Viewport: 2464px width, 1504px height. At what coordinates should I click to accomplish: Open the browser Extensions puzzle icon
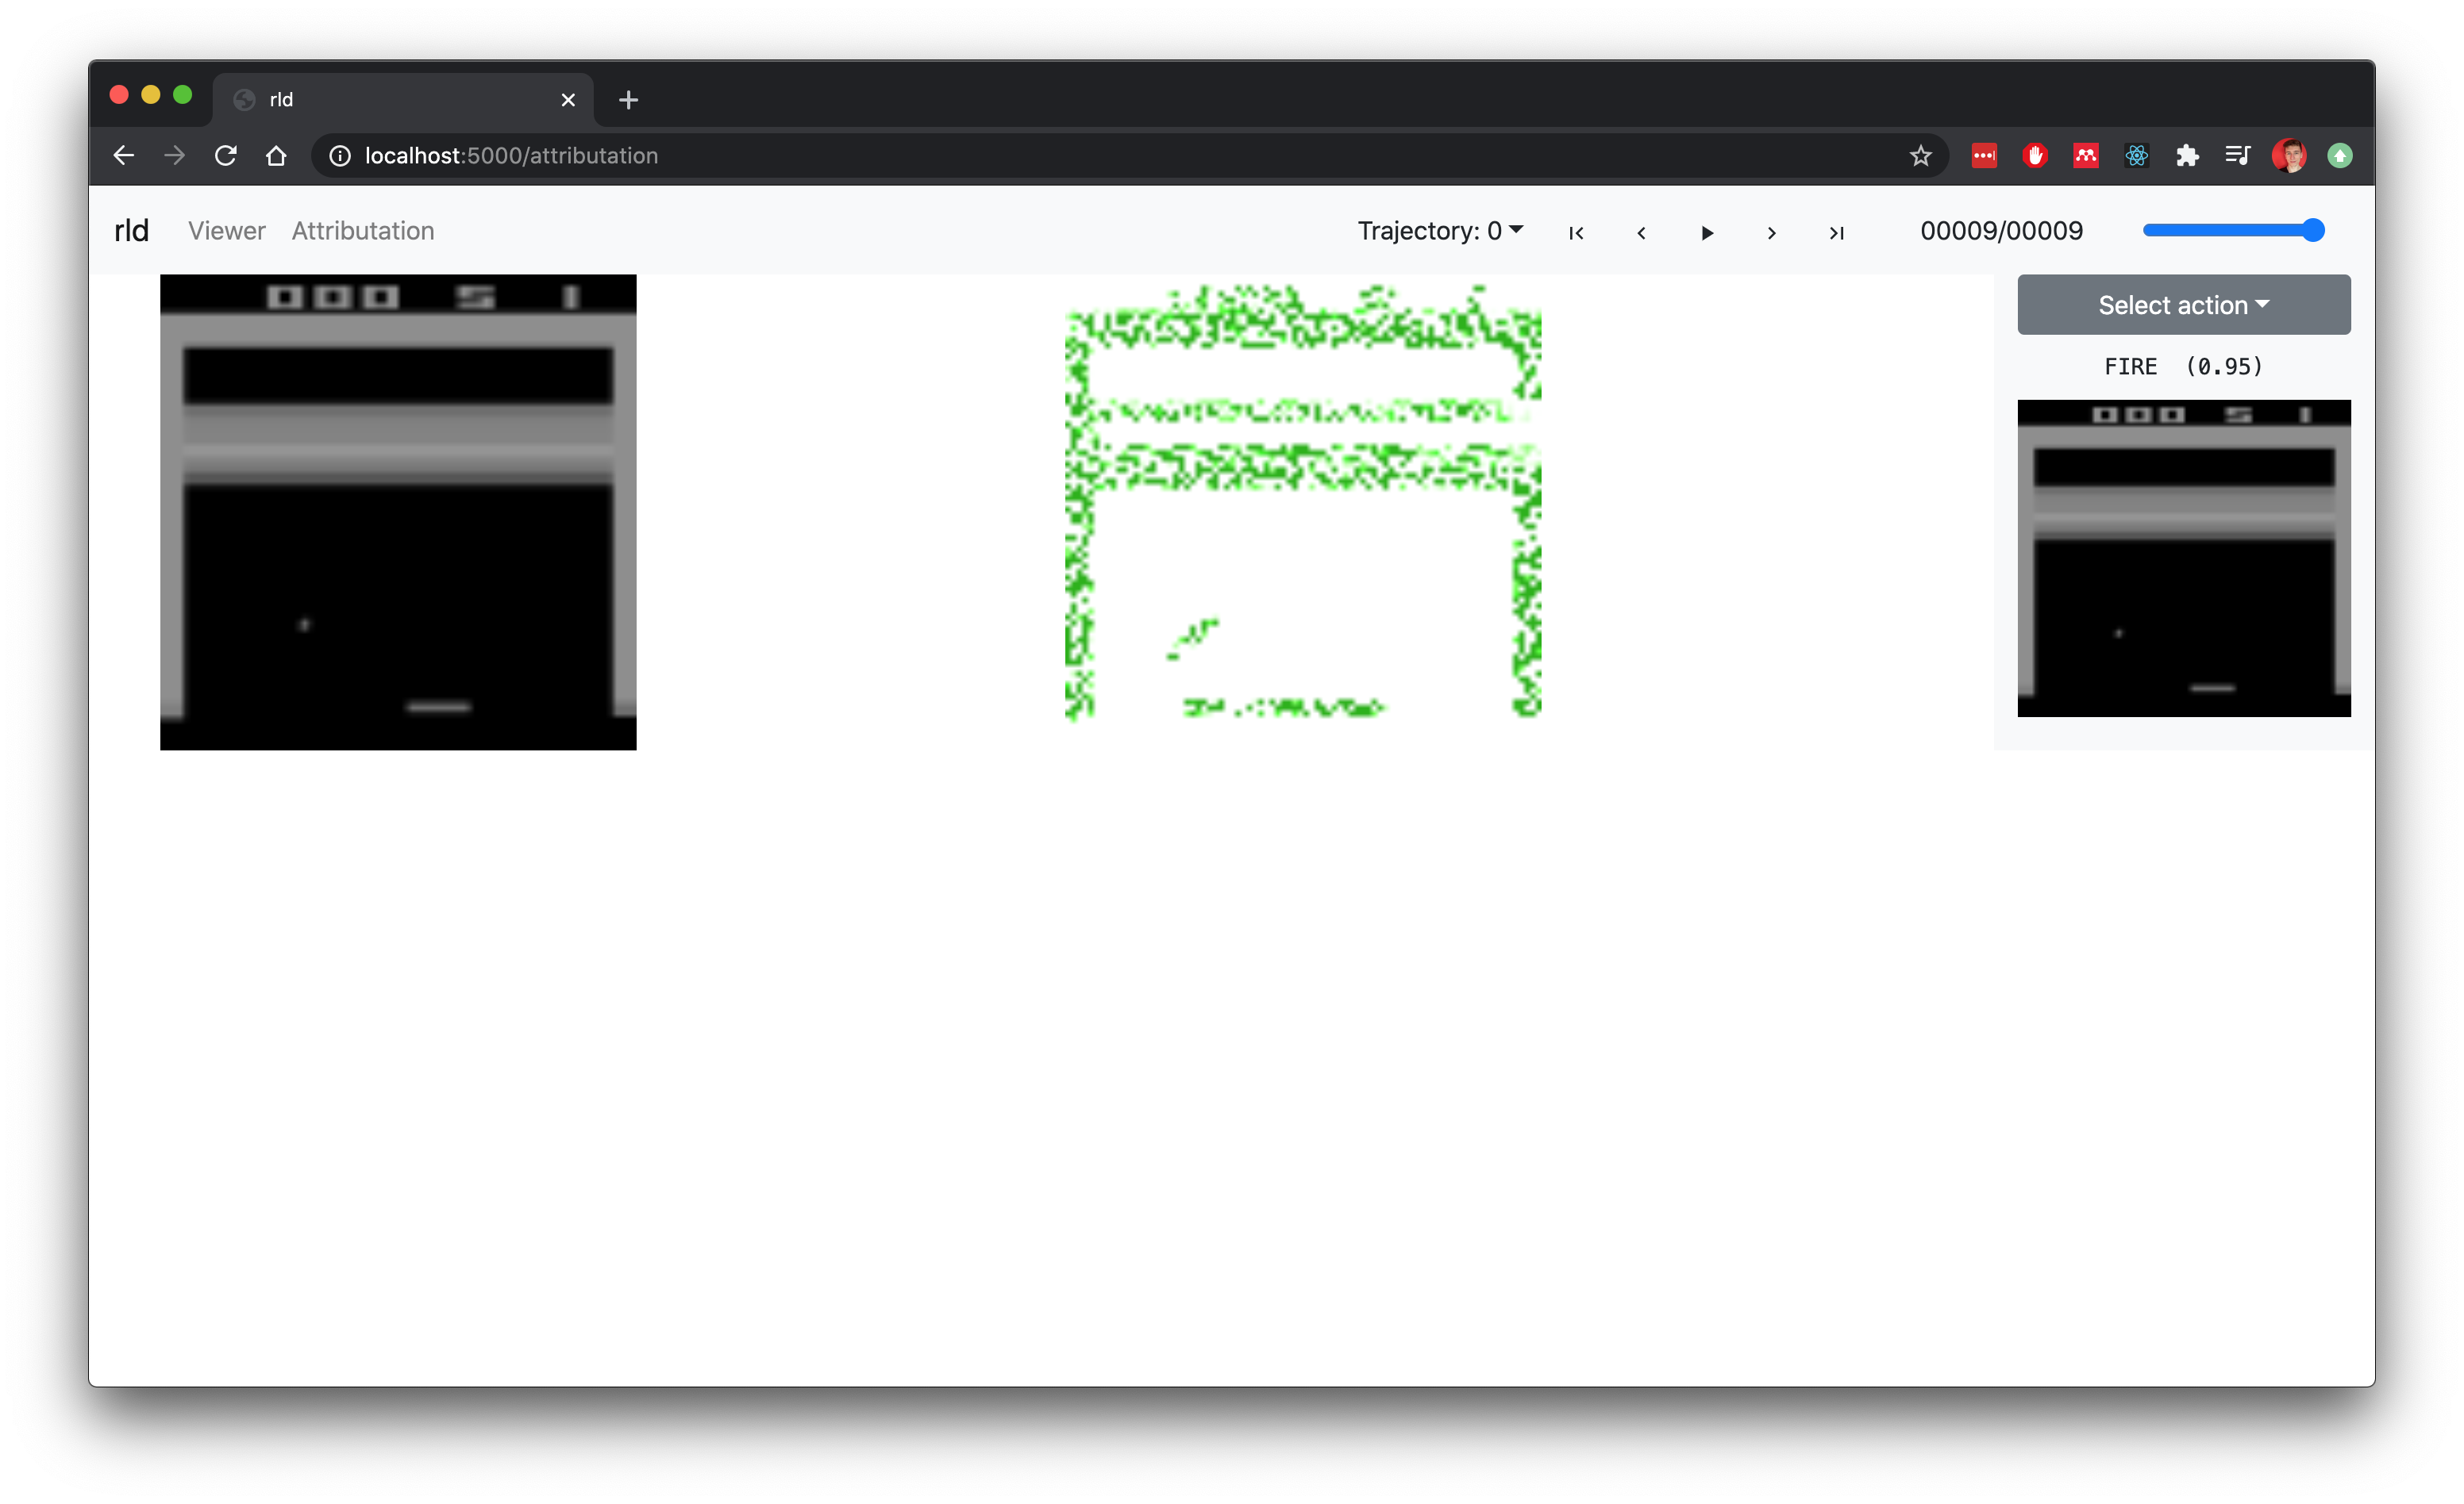(2187, 156)
